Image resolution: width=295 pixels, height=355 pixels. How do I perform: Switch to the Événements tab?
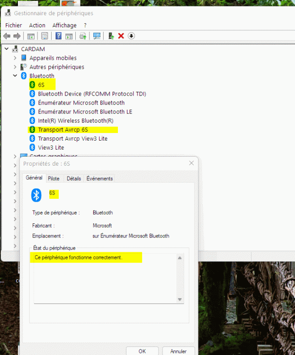99,178
